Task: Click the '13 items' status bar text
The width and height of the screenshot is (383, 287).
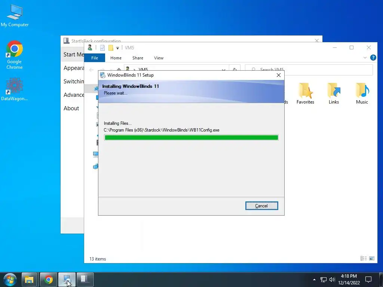Action: coord(98,259)
